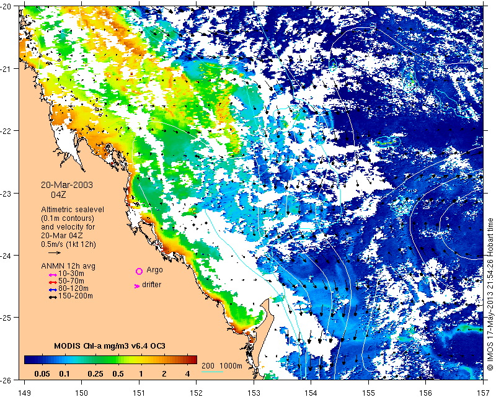Click the longitude label 156

[426, 393]
